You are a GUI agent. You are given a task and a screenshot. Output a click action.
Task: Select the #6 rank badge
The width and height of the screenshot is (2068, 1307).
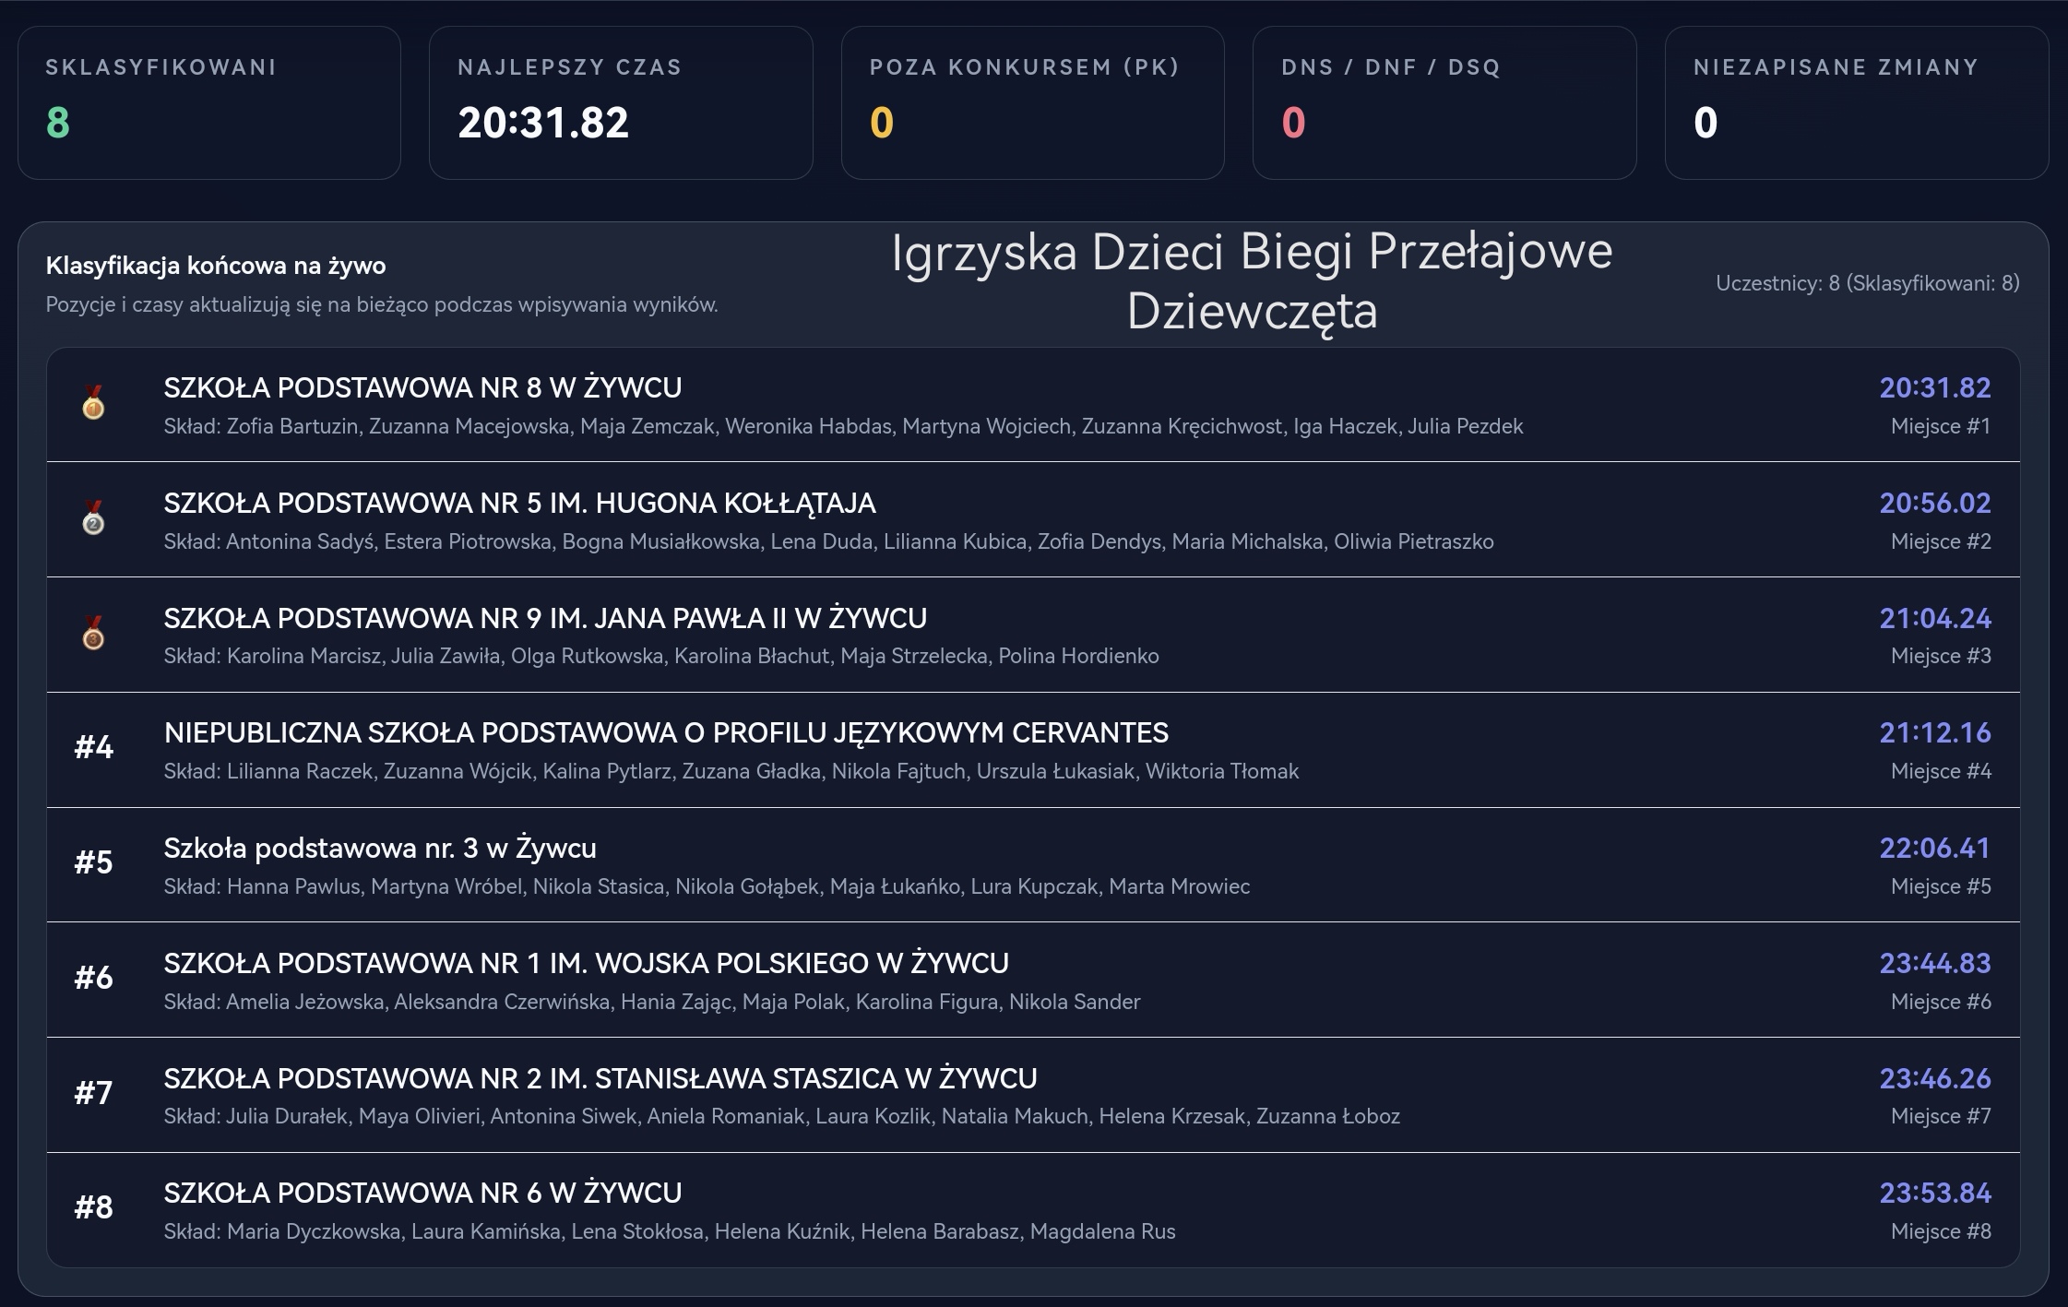tap(93, 979)
